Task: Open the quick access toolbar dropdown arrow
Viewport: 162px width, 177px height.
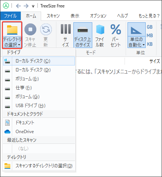Action: point(33,6)
